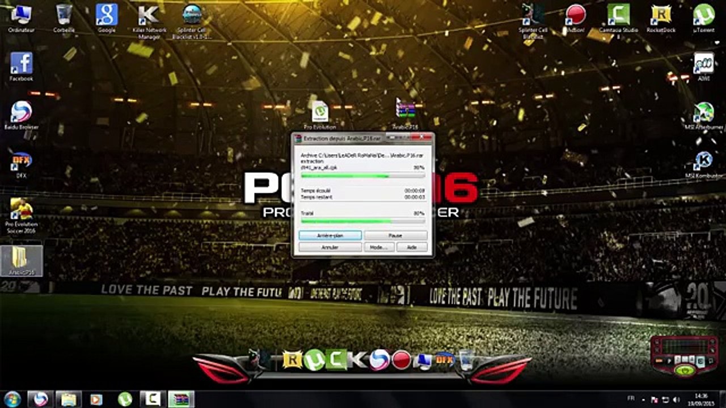This screenshot has height=408, width=726.
Task: Select the Pro Evolution torrent file icon
Action: pyautogui.click(x=320, y=115)
